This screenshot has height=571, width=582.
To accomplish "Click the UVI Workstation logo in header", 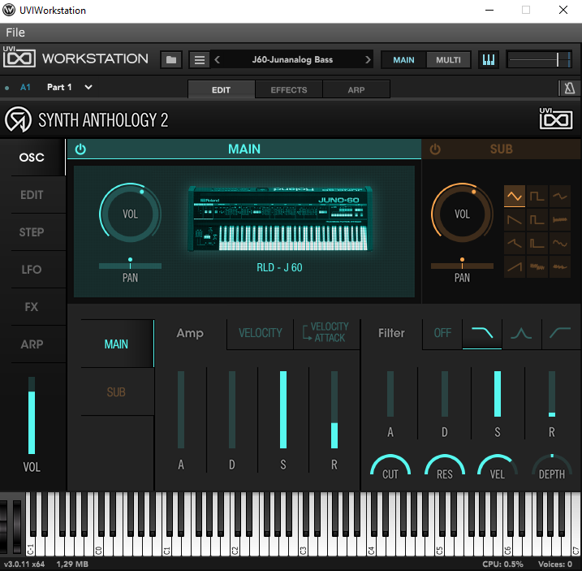I will (19, 57).
